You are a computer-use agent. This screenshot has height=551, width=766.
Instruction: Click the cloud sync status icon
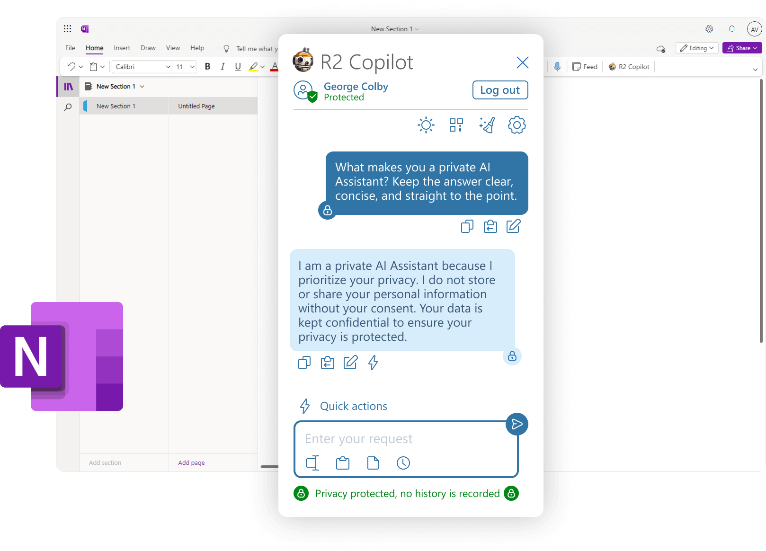[661, 49]
